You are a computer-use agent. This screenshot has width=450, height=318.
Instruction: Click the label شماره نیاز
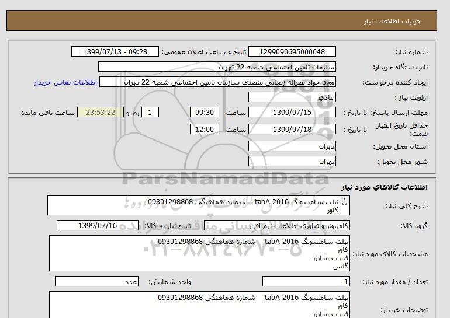(411, 52)
